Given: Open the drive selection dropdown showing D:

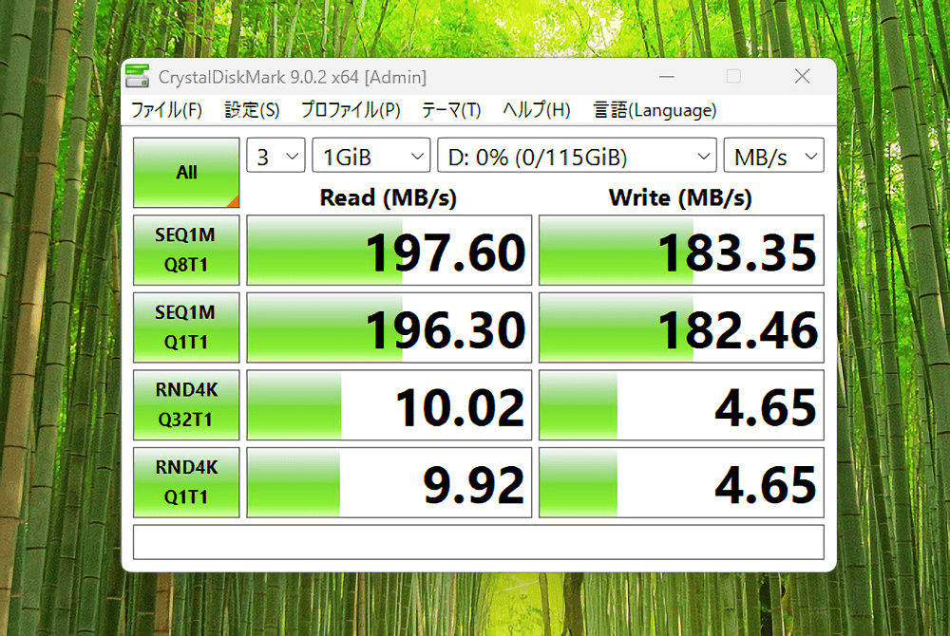Looking at the screenshot, I should pyautogui.click(x=576, y=155).
